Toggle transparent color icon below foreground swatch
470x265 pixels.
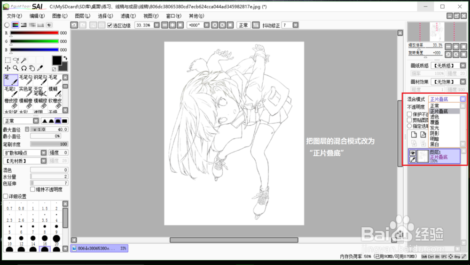tap(54, 69)
